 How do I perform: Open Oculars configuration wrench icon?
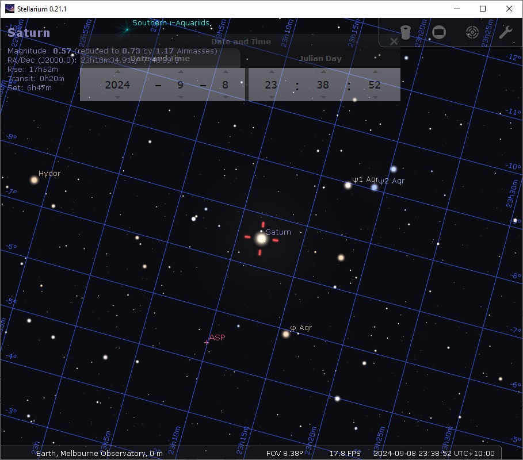click(x=505, y=32)
